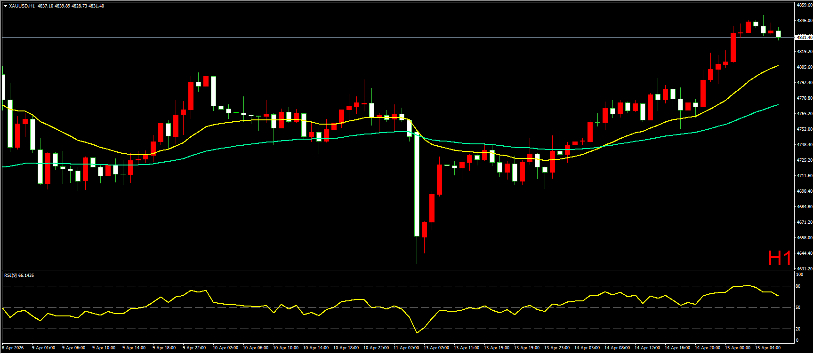813x354 pixels.
Task: Select the yellow moving average line's right end
Action: click(x=777, y=66)
